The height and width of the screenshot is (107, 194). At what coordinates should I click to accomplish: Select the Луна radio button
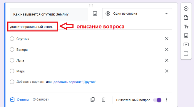pyautogui.click(x=12, y=60)
